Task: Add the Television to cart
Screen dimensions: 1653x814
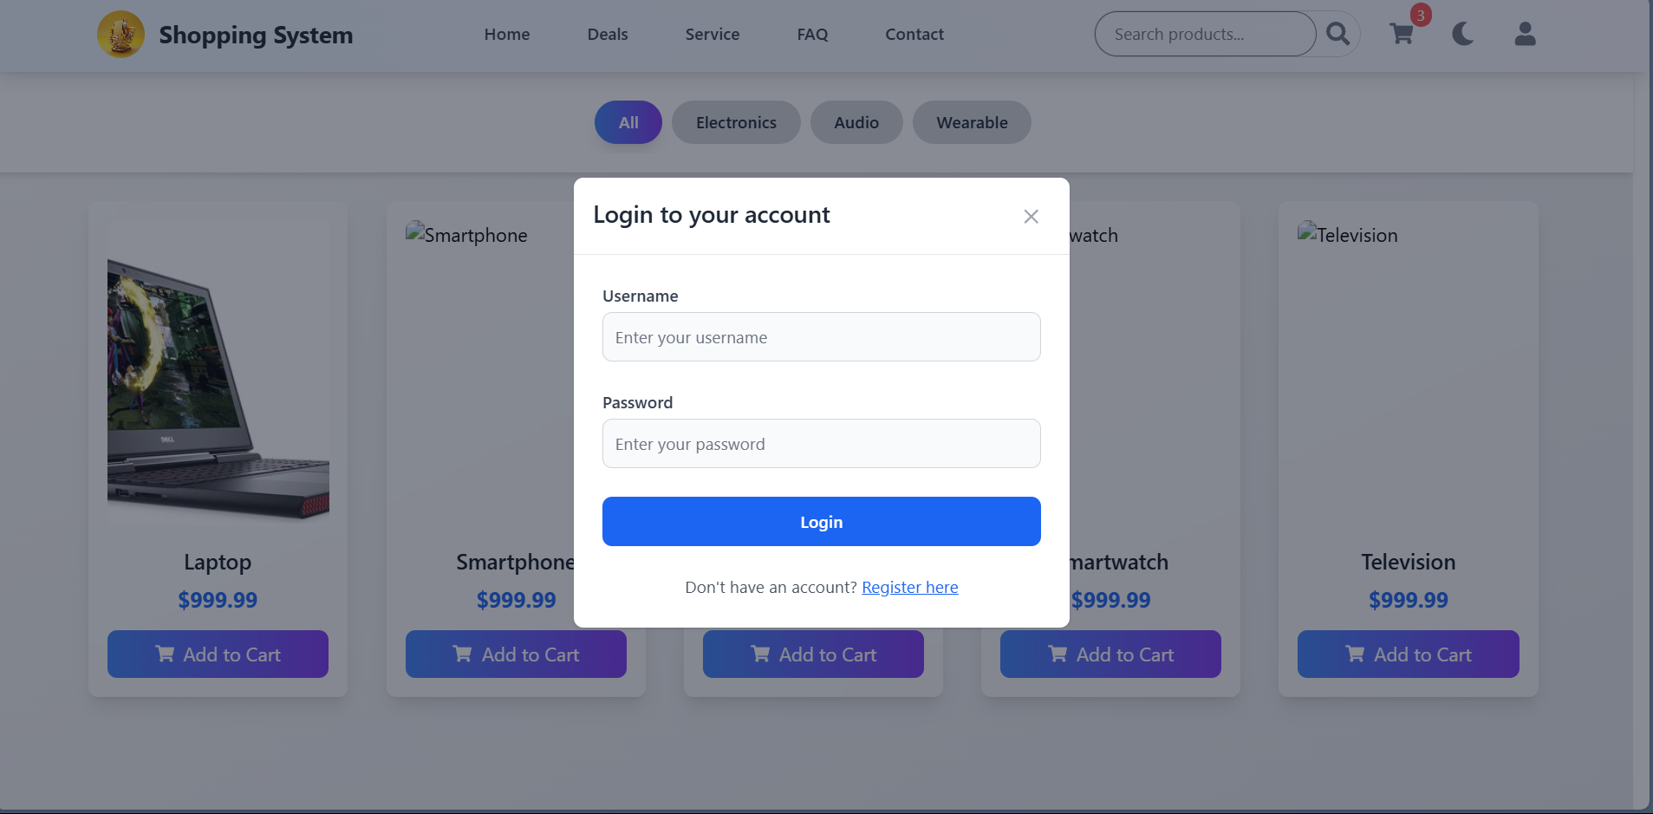Action: coord(1407,654)
